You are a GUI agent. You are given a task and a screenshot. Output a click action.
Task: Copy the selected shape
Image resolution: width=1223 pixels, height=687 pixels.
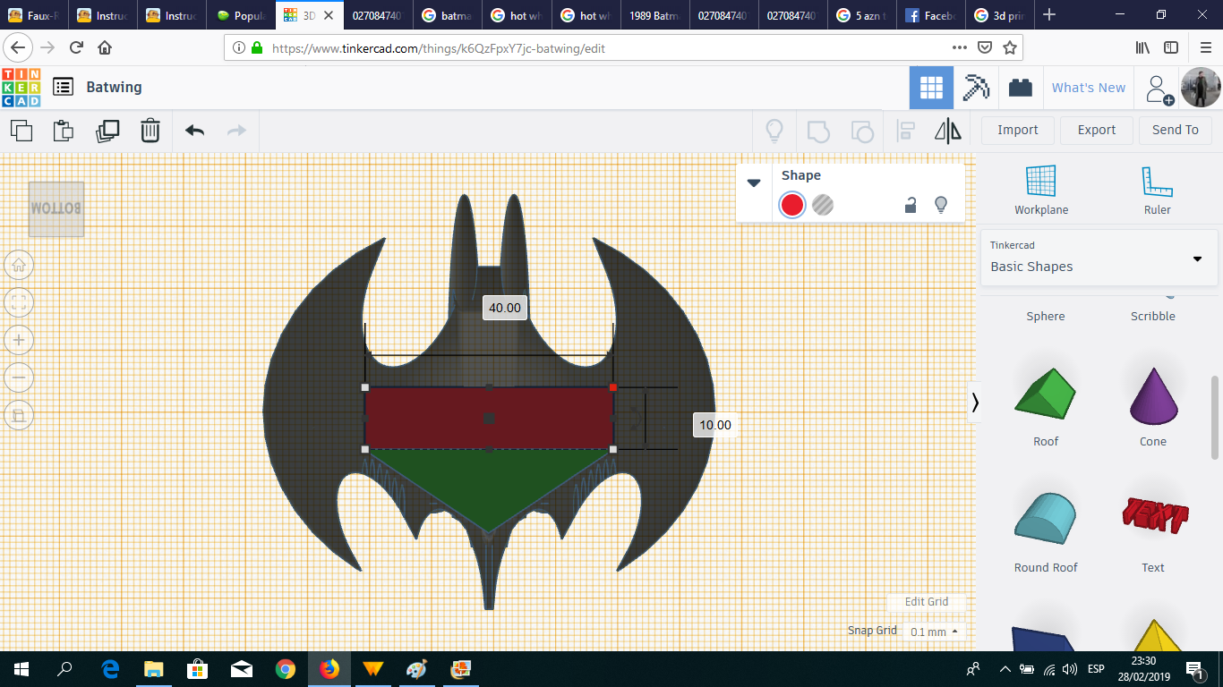pos(21,131)
